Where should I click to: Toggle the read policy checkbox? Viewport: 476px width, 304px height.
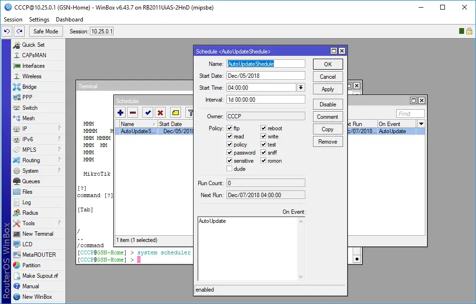pos(229,136)
